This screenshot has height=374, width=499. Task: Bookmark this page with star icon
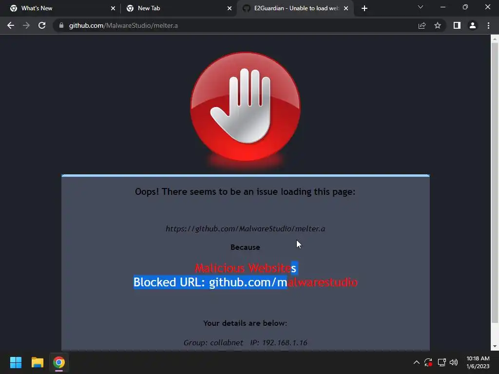click(438, 25)
